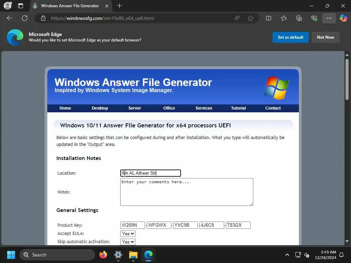Click the General Settings heading

(x=77, y=210)
